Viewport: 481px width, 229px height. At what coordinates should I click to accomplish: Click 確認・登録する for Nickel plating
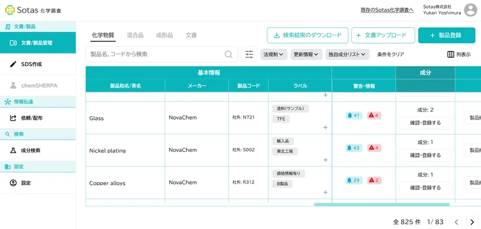coord(426,155)
